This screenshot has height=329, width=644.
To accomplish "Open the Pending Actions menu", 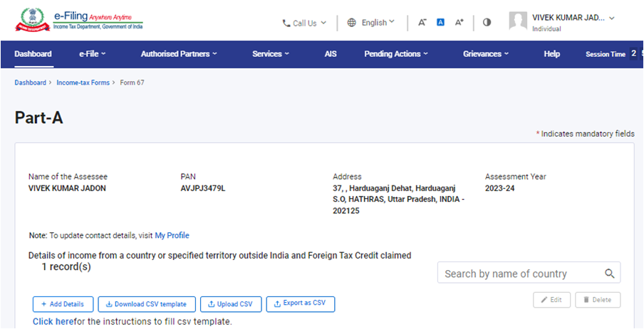I will (395, 54).
